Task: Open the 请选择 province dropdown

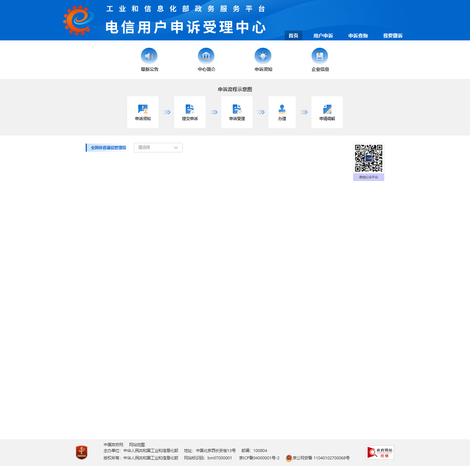Action: click(x=158, y=148)
